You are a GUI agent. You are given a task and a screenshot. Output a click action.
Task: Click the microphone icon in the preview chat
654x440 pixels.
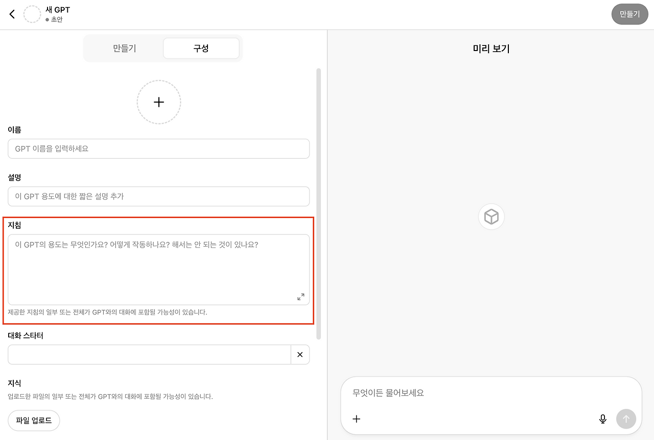point(603,419)
